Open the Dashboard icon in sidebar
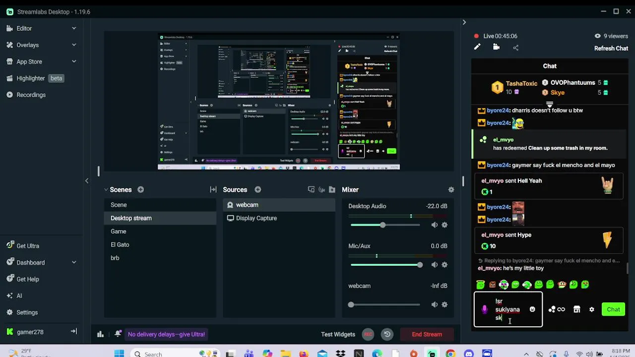635x357 pixels. [9, 262]
